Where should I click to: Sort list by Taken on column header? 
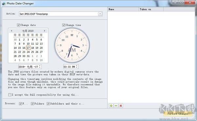(151, 9)
